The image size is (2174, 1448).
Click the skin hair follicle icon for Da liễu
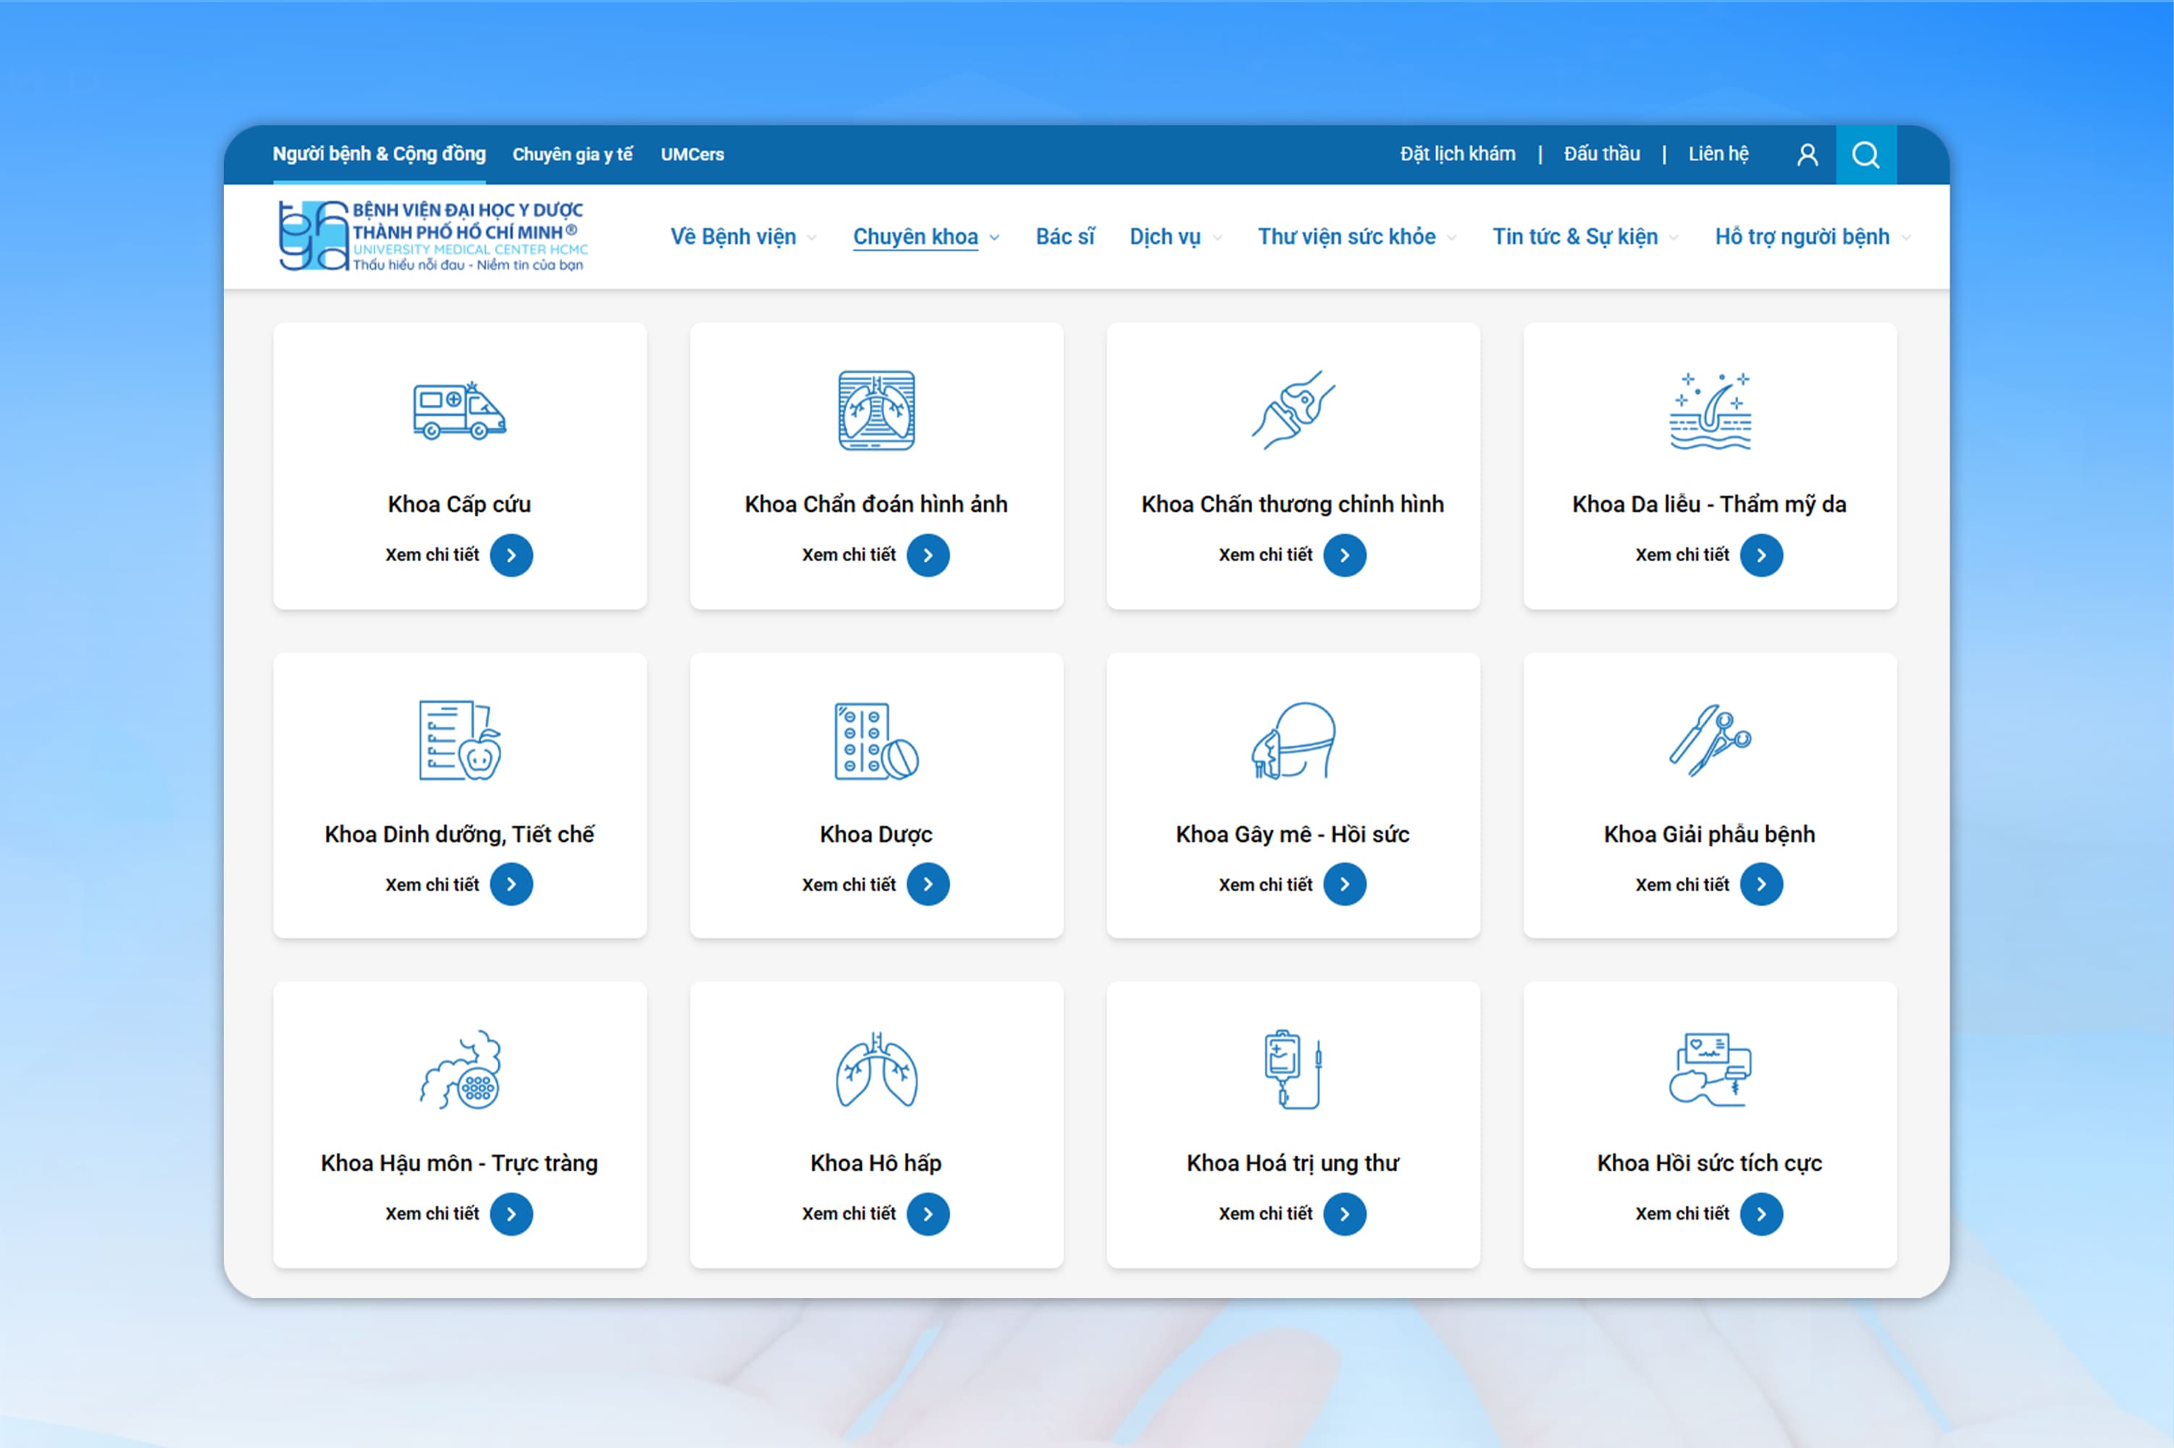pos(1710,411)
